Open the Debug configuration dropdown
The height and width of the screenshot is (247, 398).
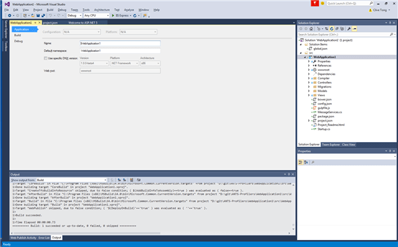[x=74, y=15]
